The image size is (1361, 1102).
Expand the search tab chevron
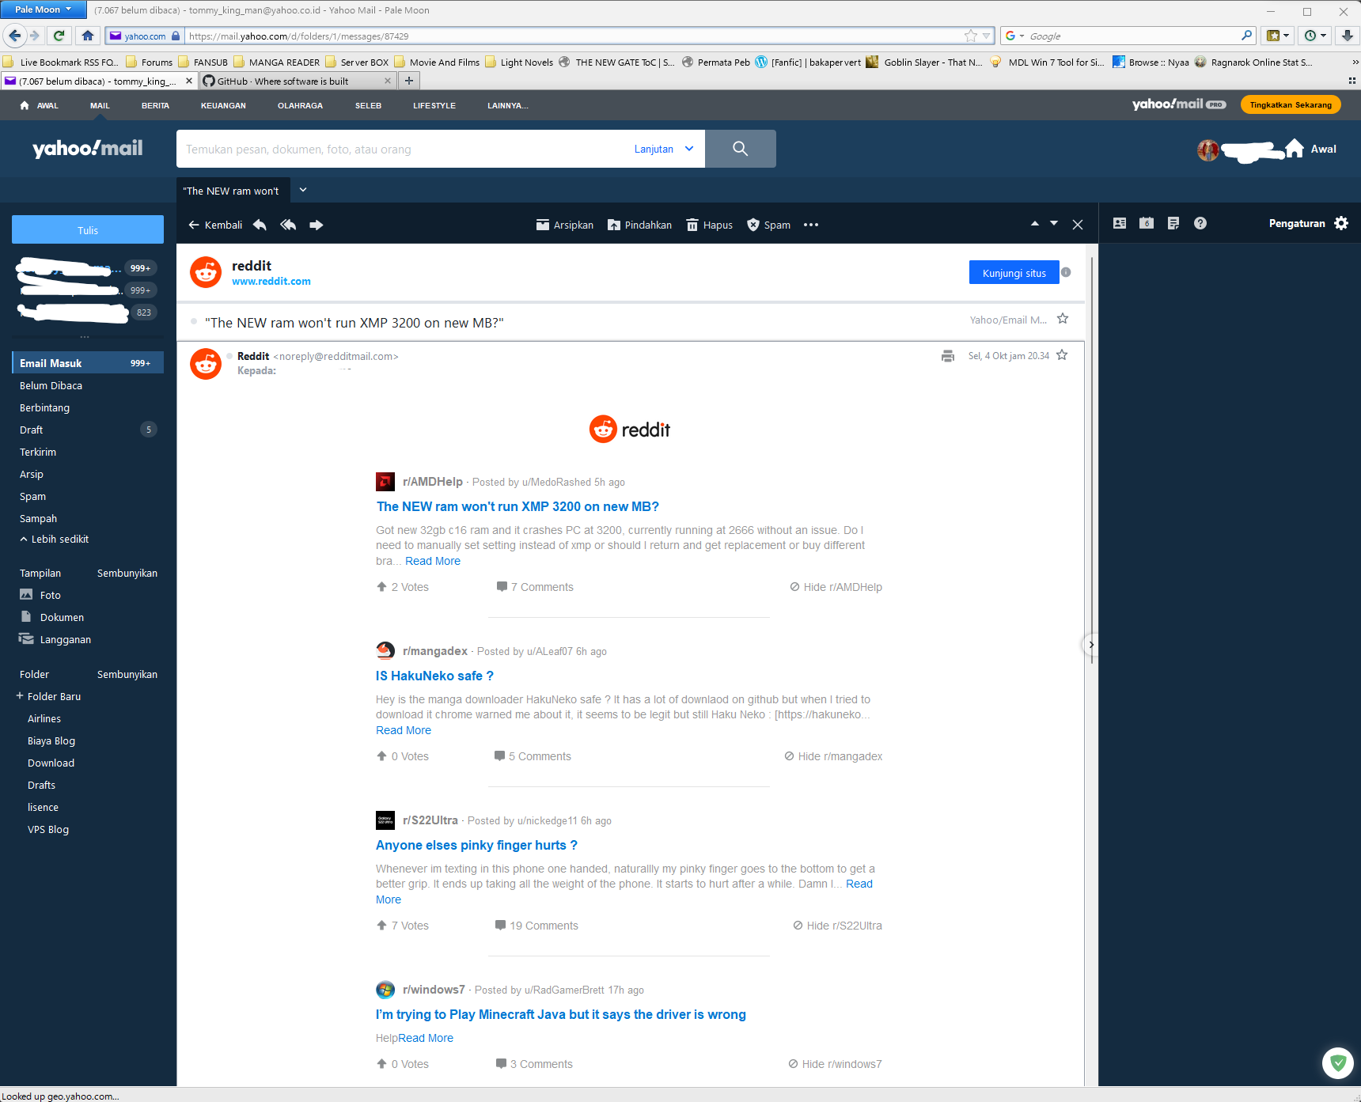[302, 190]
